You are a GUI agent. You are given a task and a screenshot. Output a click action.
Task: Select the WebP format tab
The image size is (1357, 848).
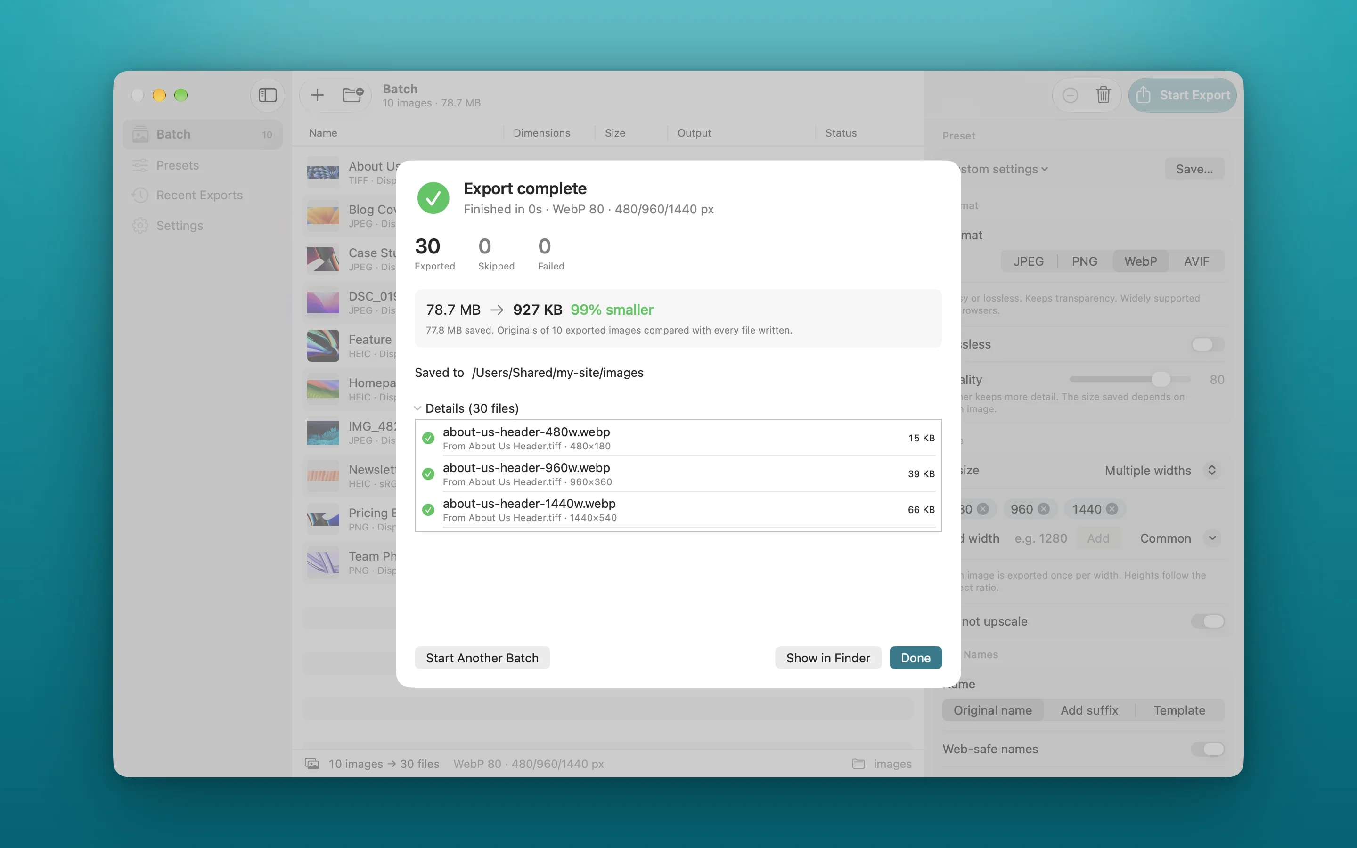pyautogui.click(x=1141, y=261)
